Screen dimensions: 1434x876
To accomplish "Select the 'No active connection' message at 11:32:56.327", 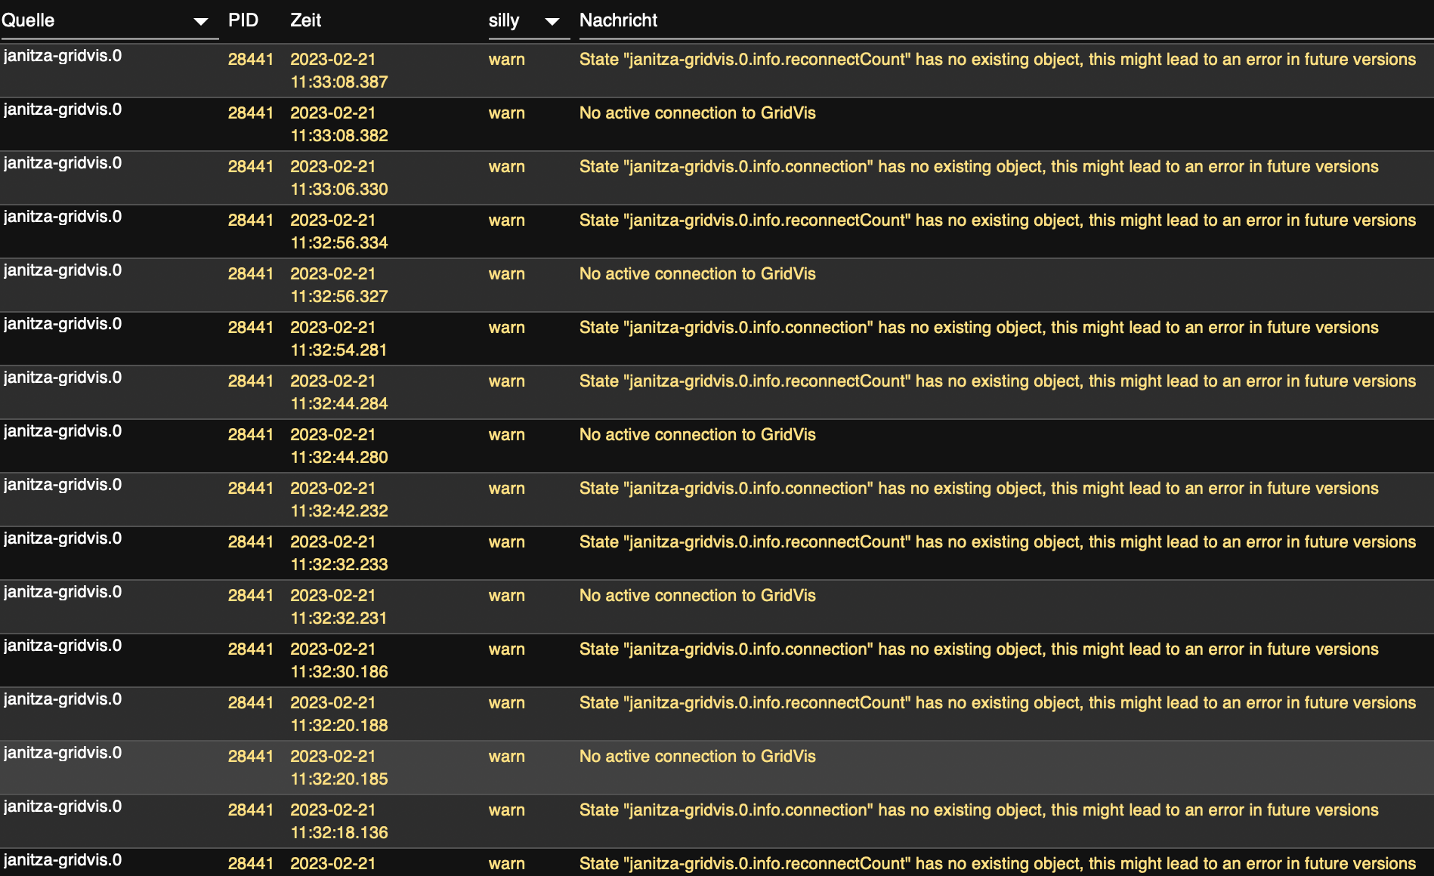I will click(697, 274).
